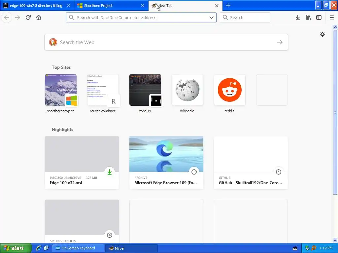The image size is (338, 253).
Task: Open On-Screen Keyboard from taskbar
Action: coord(79,248)
